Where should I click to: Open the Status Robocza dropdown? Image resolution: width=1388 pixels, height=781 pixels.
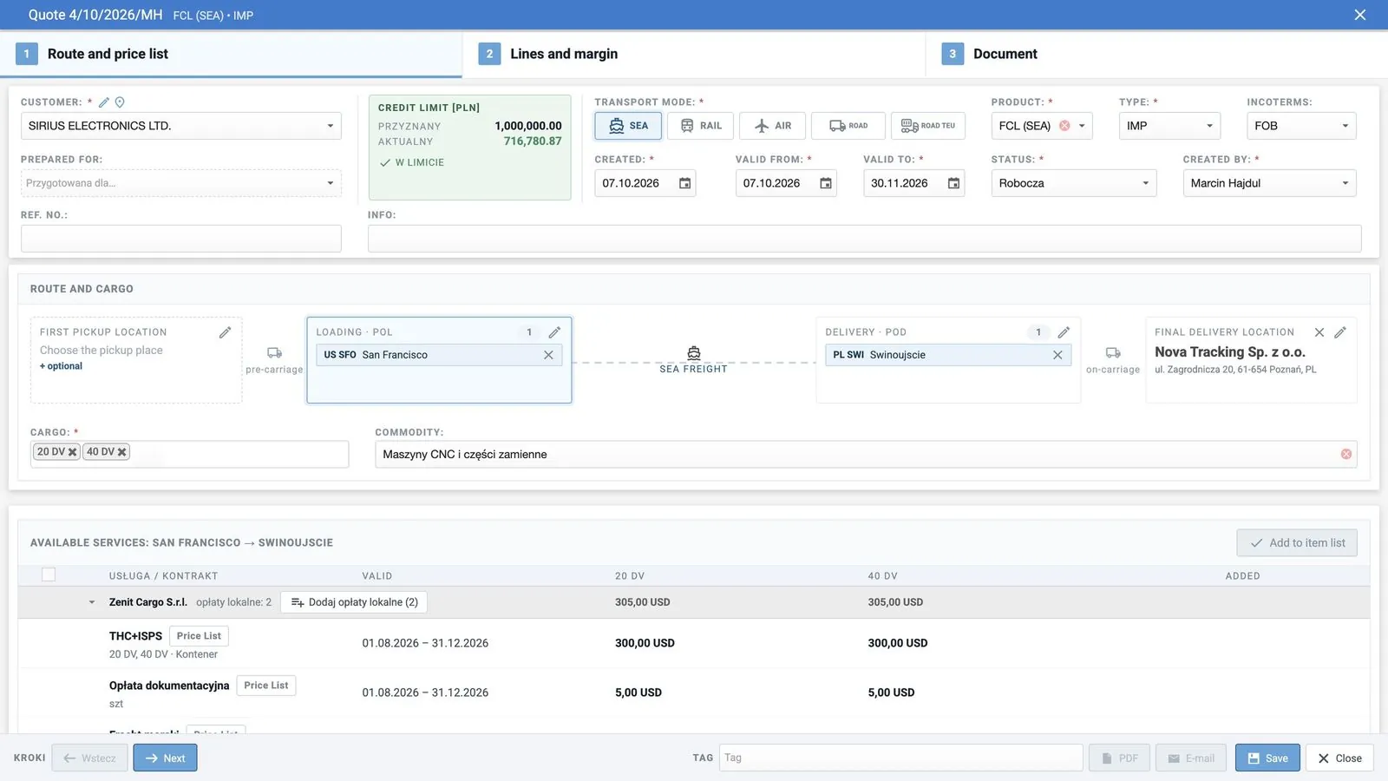pyautogui.click(x=1074, y=183)
